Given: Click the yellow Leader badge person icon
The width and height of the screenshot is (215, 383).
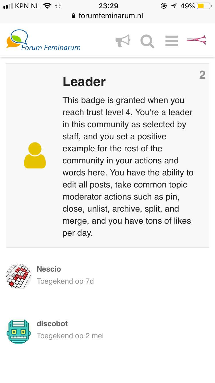Looking at the screenshot, I should click(x=35, y=155).
